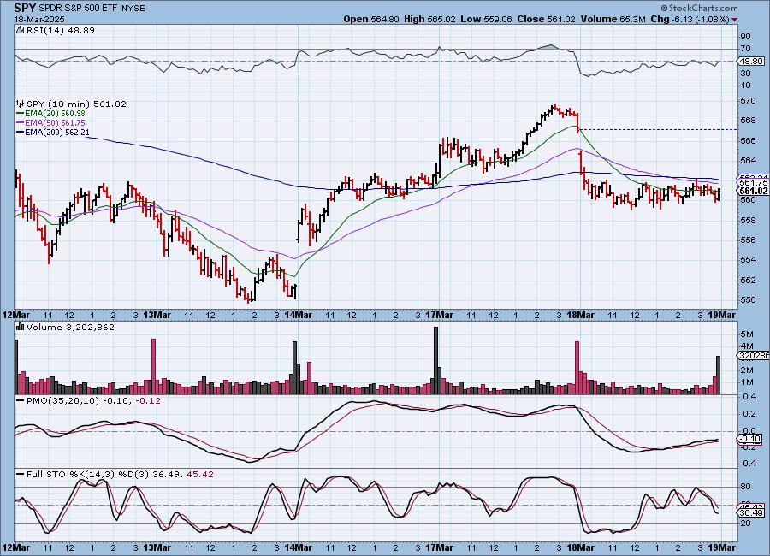This screenshot has height=556, width=770.
Task: Click the High 565.02 value
Action: pos(429,19)
